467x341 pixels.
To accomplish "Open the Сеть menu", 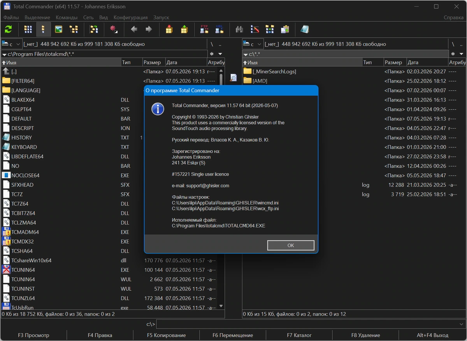I will pyautogui.click(x=88, y=18).
